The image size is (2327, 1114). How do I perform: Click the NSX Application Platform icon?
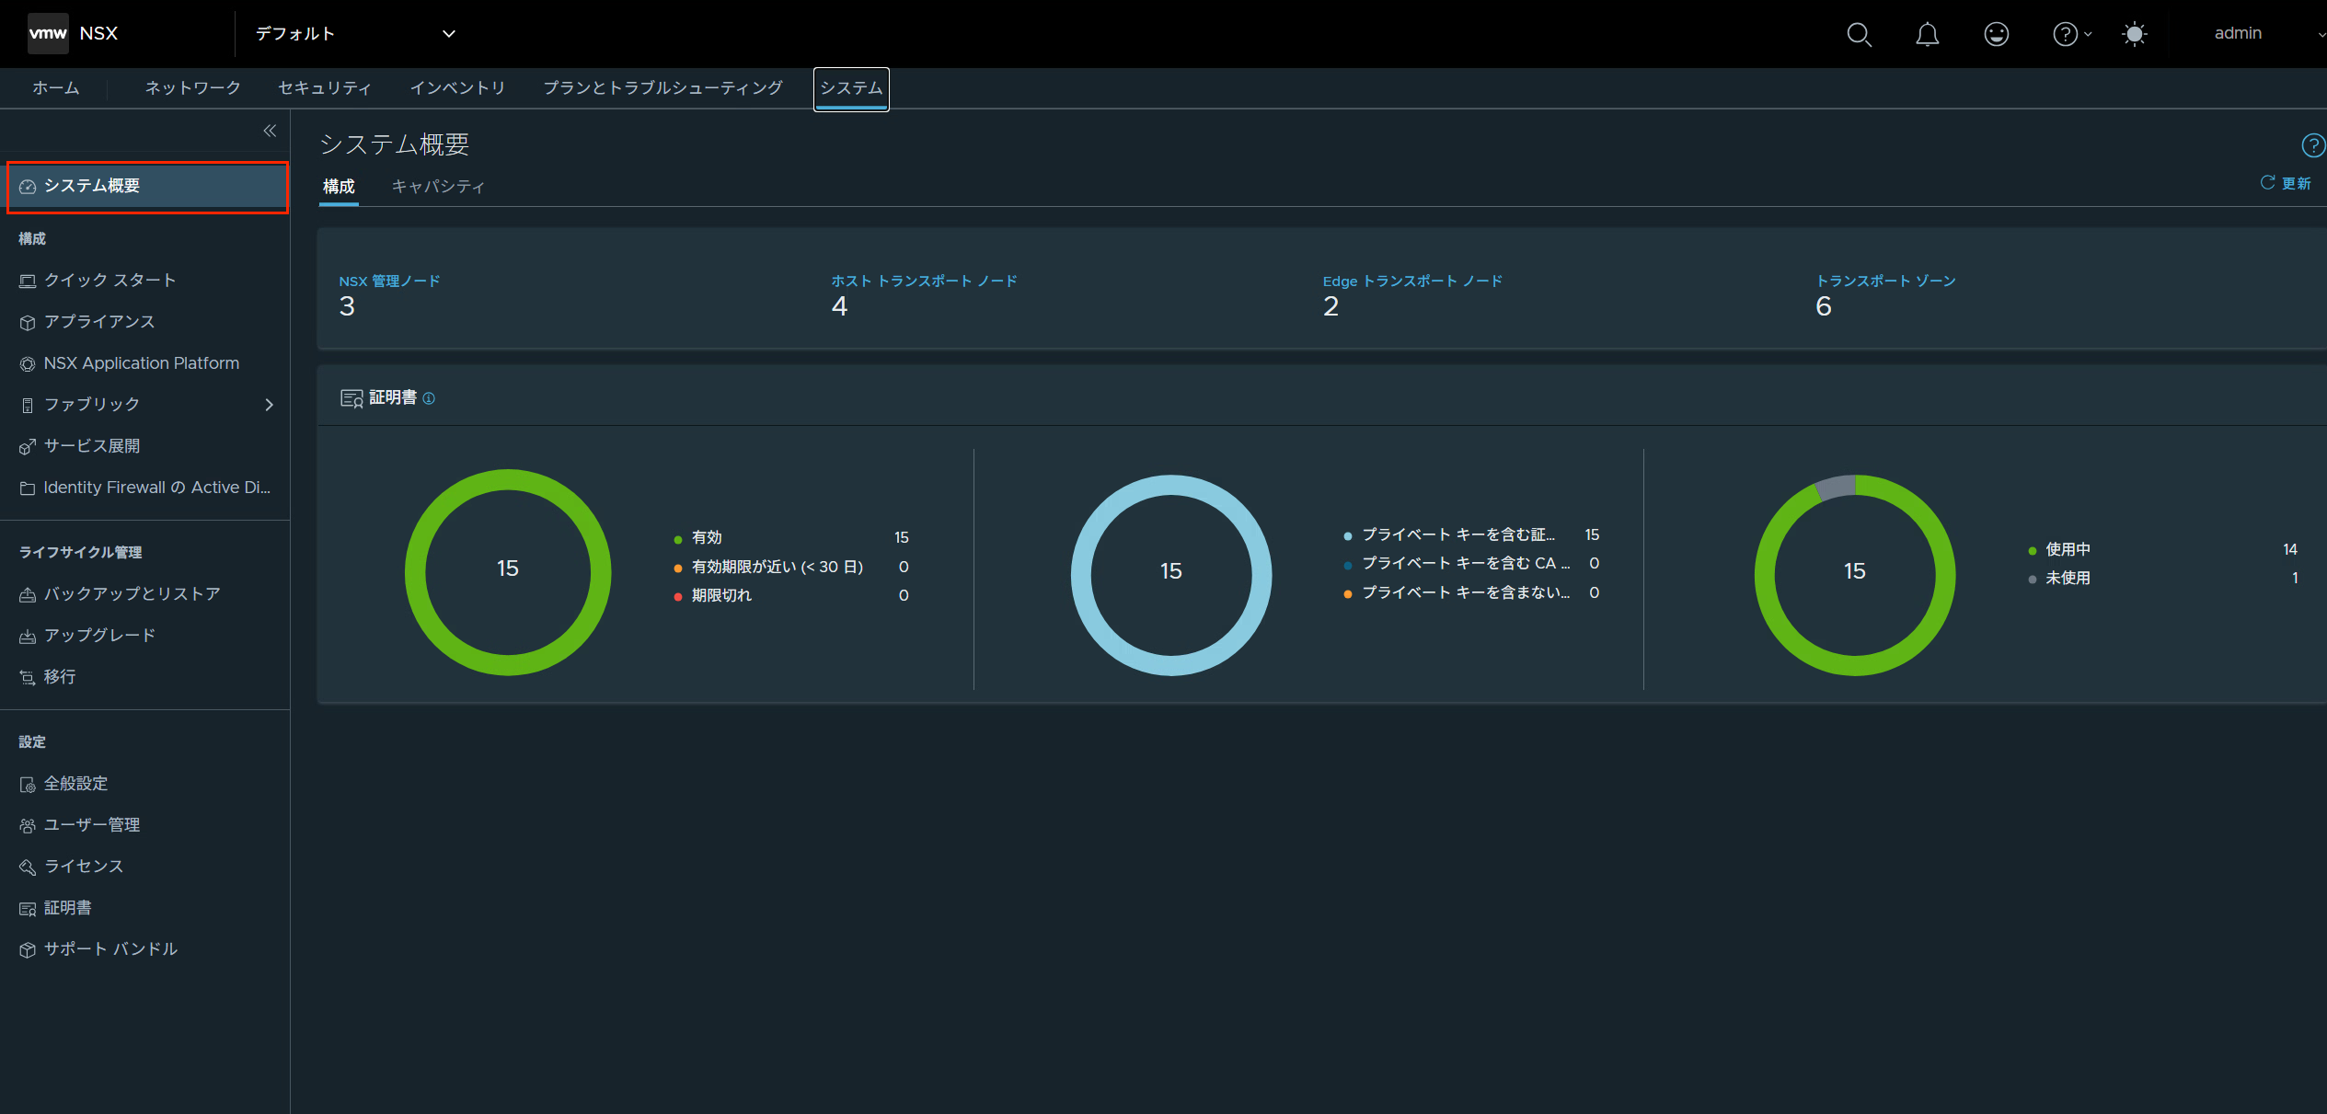[28, 364]
